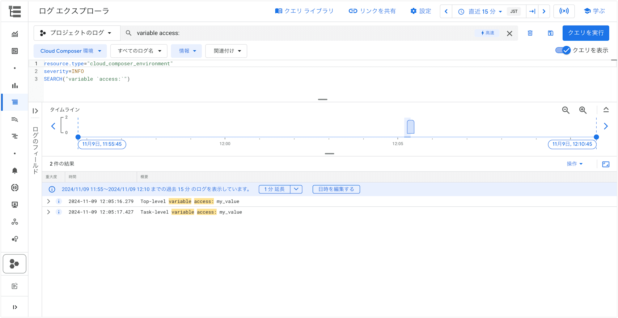Collapse the timeline panel
This screenshot has height=318, width=618.
coord(606,110)
